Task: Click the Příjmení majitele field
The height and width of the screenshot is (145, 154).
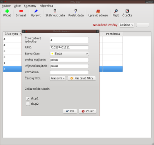Action: tap(69, 66)
